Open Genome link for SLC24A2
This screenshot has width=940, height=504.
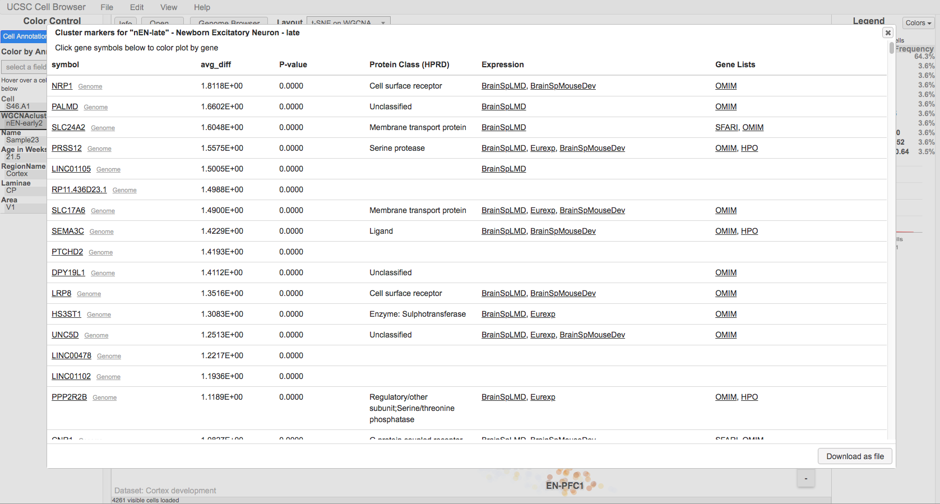(x=103, y=128)
